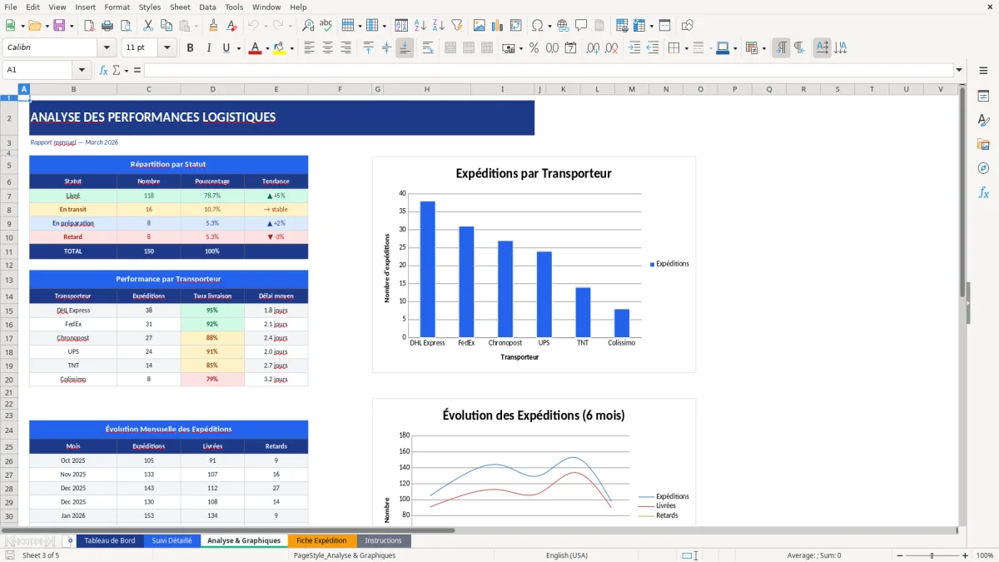Click the zoom slider in status bar
The image size is (999, 562).
[932, 555]
